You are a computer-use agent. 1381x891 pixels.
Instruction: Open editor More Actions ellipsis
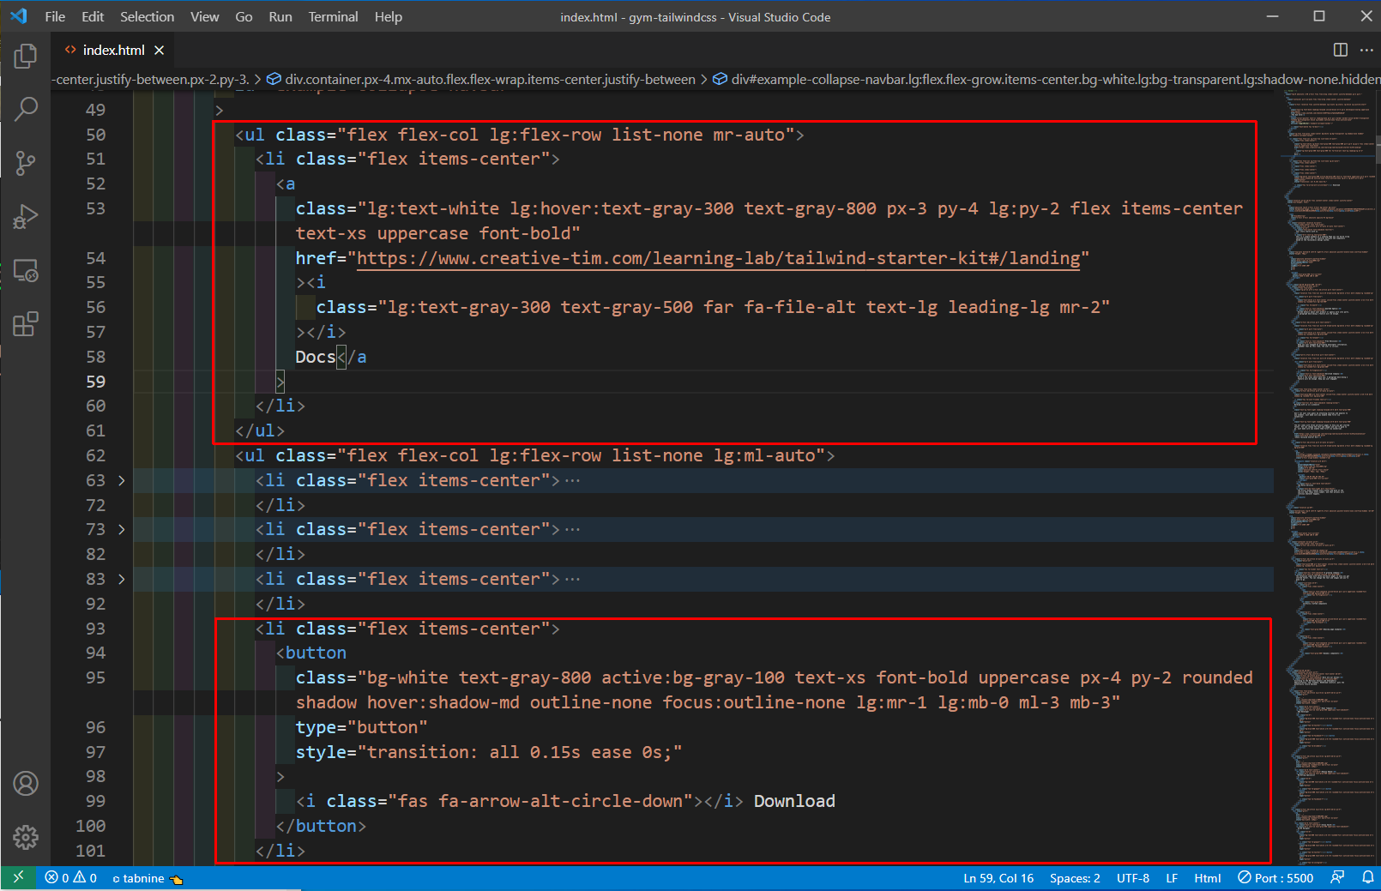tap(1366, 50)
